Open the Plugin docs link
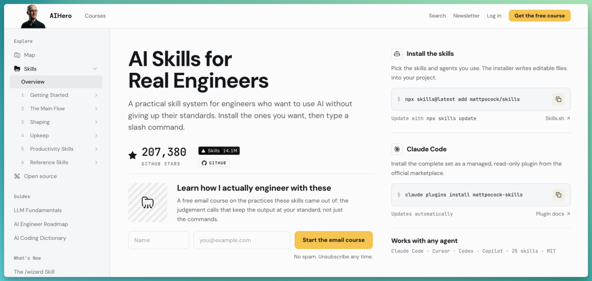 [x=553, y=214]
